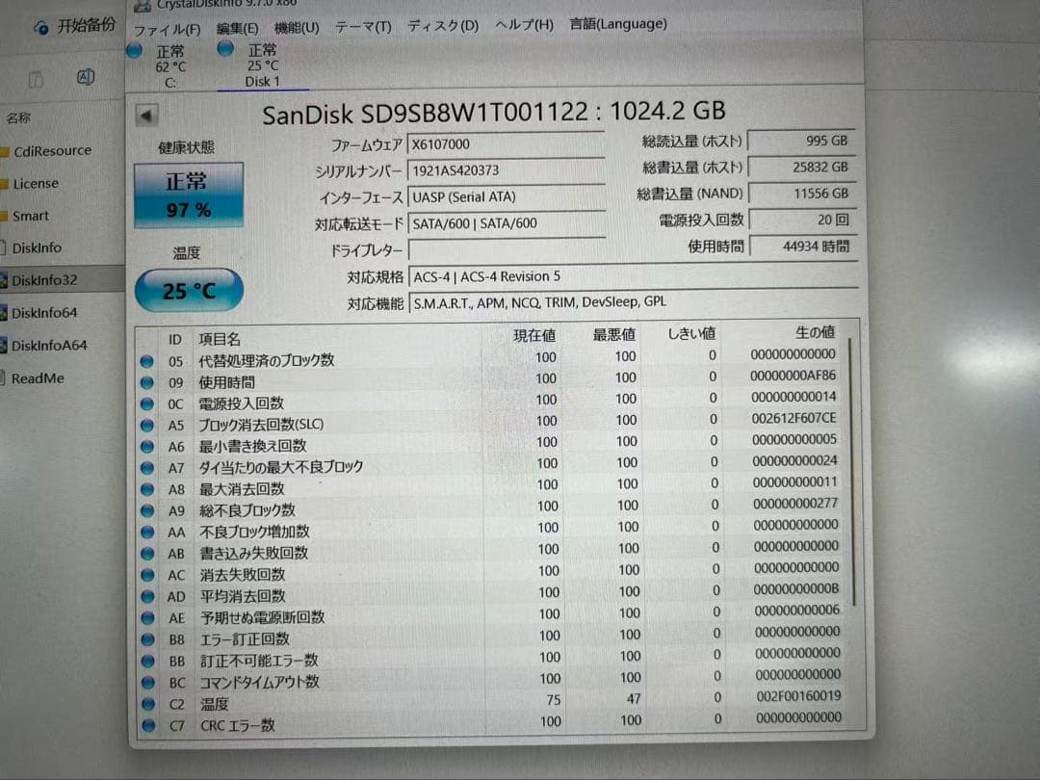Click status dot for 使用時間 row
The width and height of the screenshot is (1040, 780).
[147, 382]
